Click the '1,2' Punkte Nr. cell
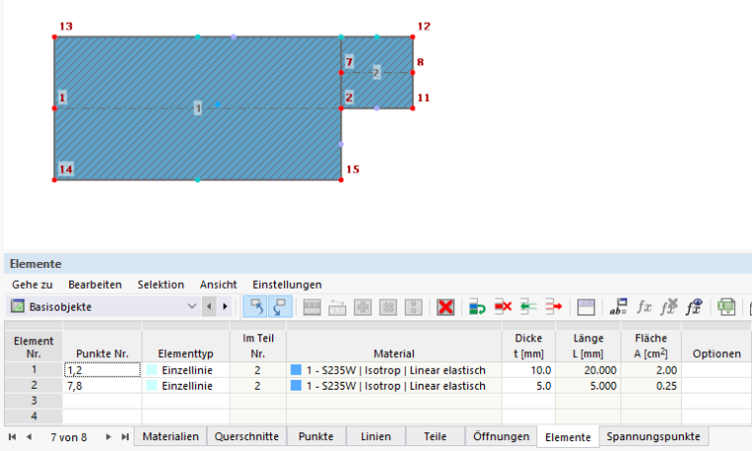Image resolution: width=752 pixels, height=451 pixels. (102, 370)
